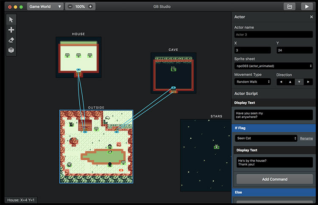318x205 pixels.
Task: Set actor direction to down
Action: click(x=299, y=82)
